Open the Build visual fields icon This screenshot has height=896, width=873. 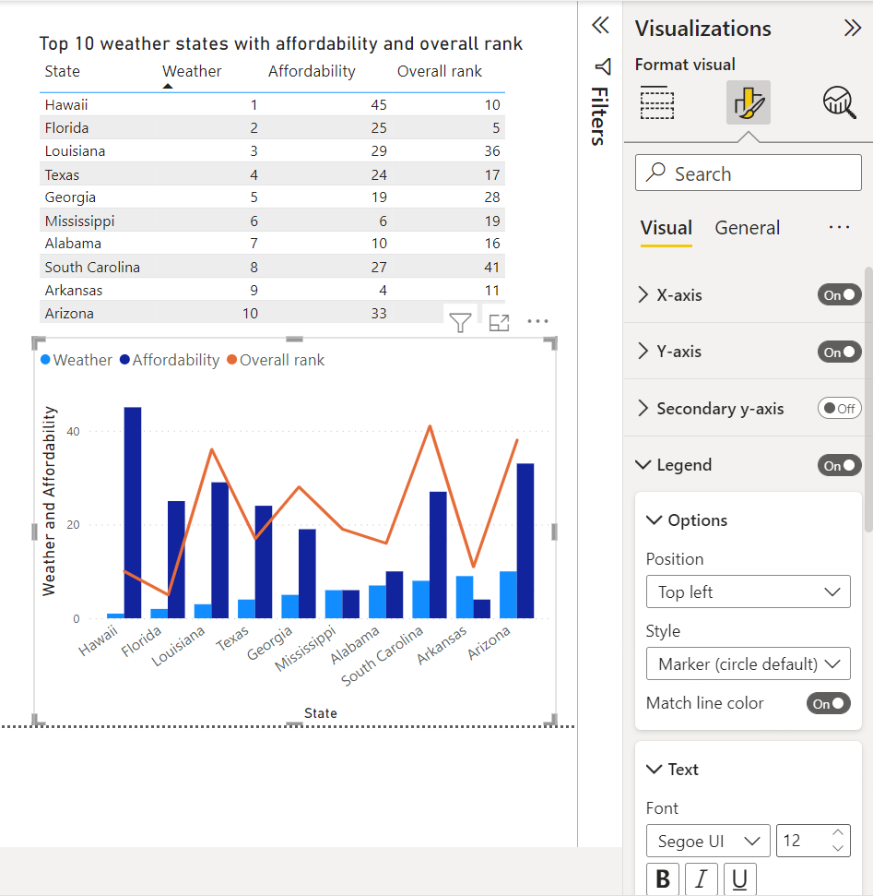click(x=657, y=102)
